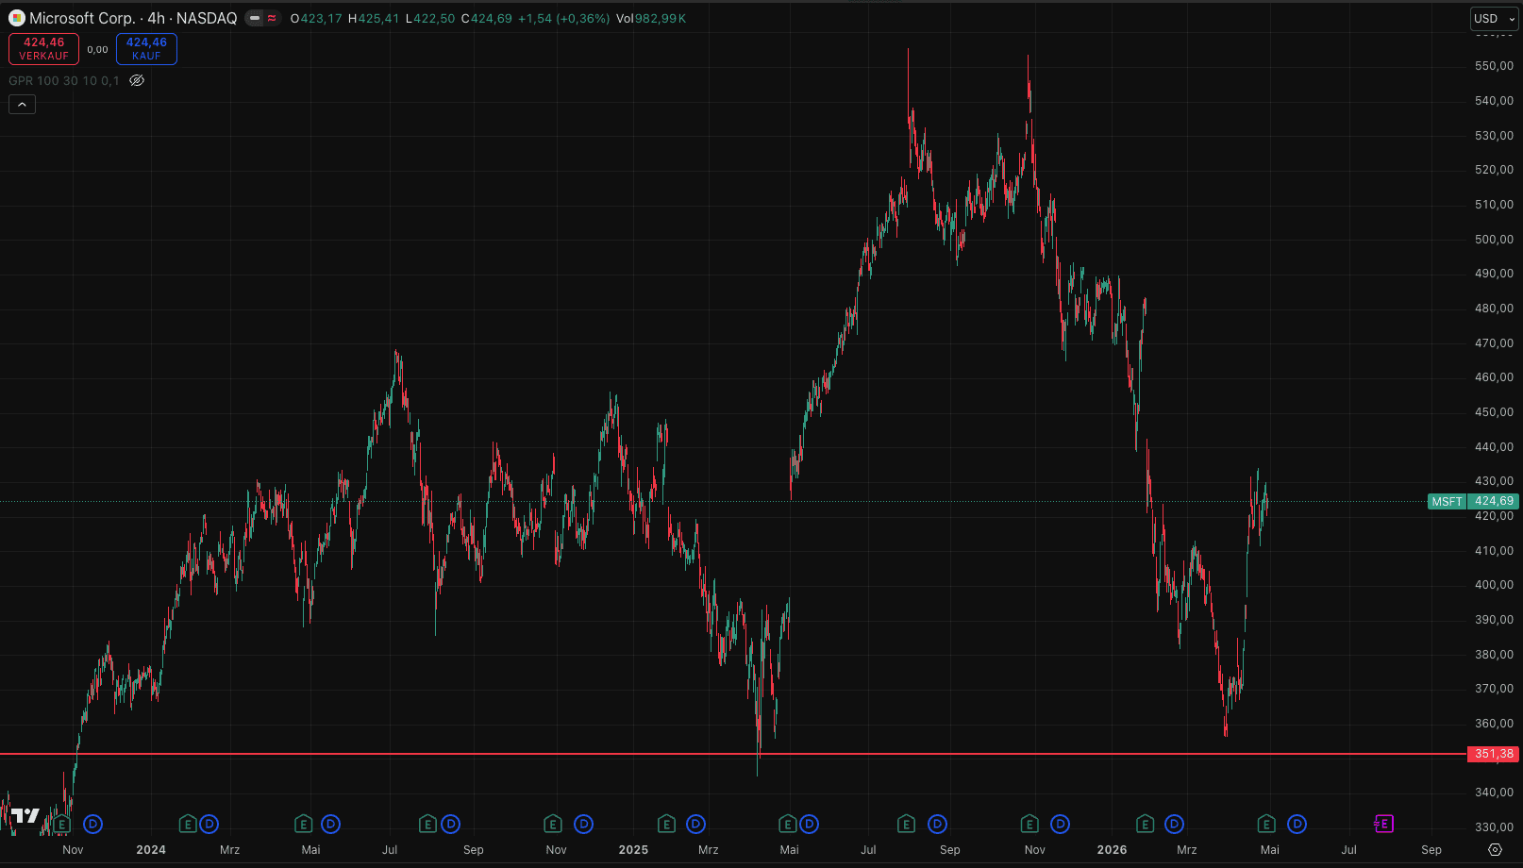Click the TradingView logo at bottom left
Image resolution: width=1523 pixels, height=868 pixels.
25,816
